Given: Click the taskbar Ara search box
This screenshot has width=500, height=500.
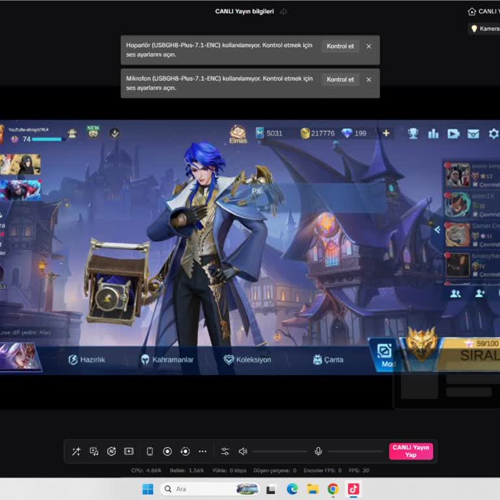Looking at the screenshot, I should point(210,489).
